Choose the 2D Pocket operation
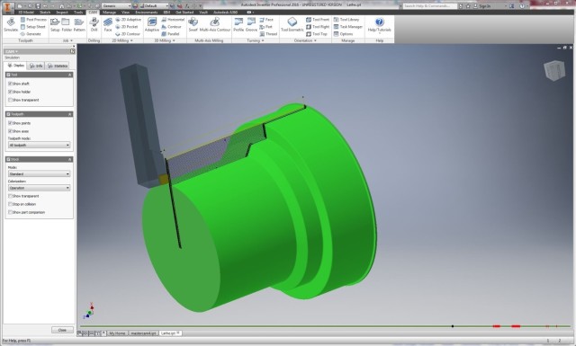The height and width of the screenshot is (346, 576). tap(127, 27)
